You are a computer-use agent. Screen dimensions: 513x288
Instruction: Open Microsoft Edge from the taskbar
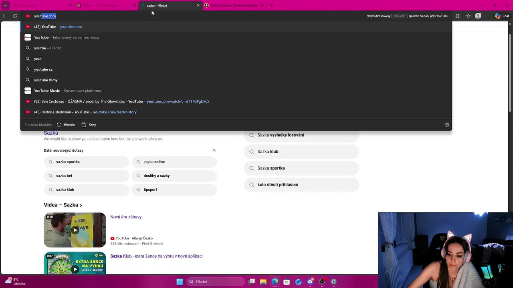[275, 282]
